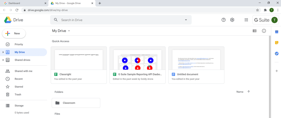Click the 0 bytes used text
The width and height of the screenshot is (281, 118).
[22, 113]
